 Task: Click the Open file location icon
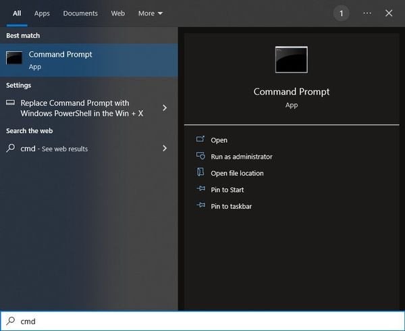[x=200, y=173]
